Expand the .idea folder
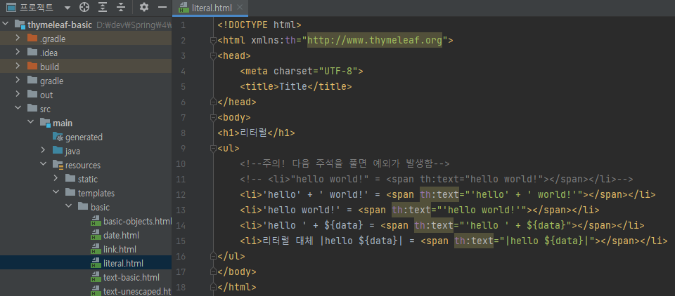The width and height of the screenshot is (675, 296). pyautogui.click(x=18, y=53)
